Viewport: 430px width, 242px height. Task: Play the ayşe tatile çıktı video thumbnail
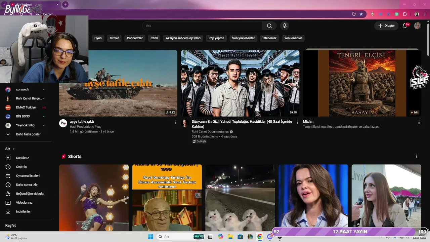(118, 83)
